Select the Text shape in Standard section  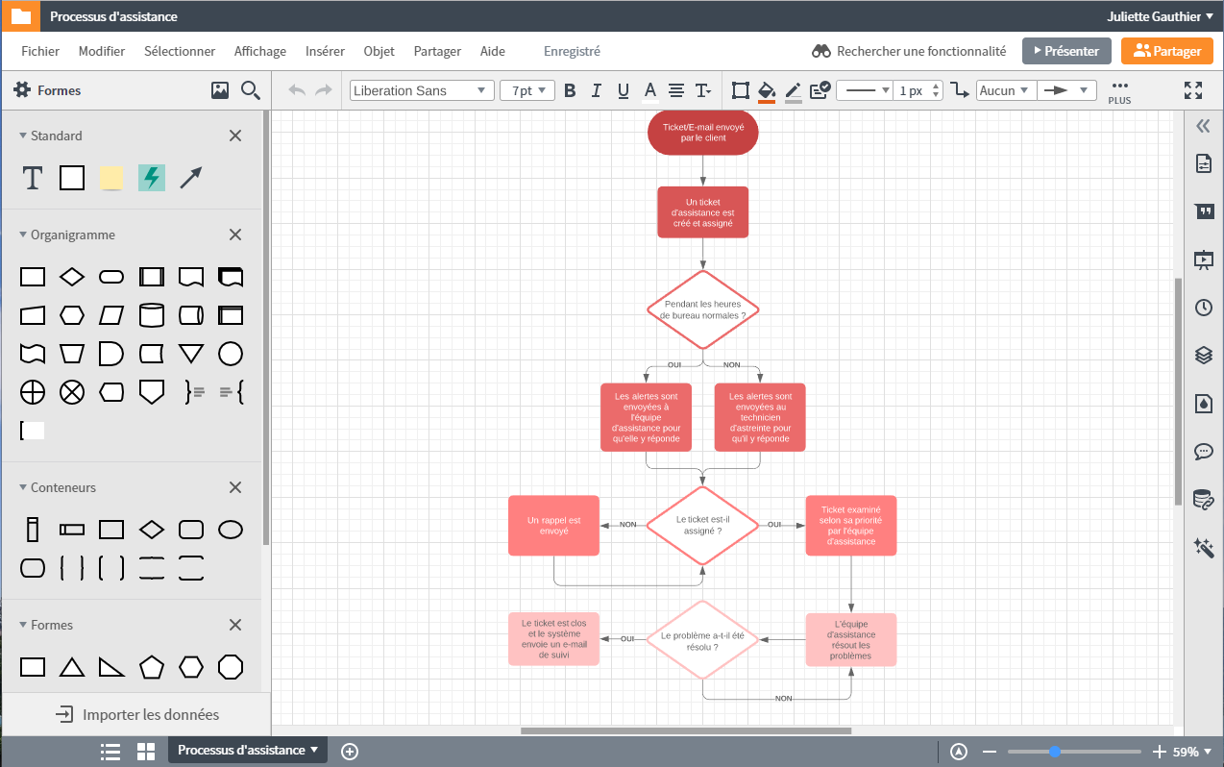pyautogui.click(x=32, y=178)
